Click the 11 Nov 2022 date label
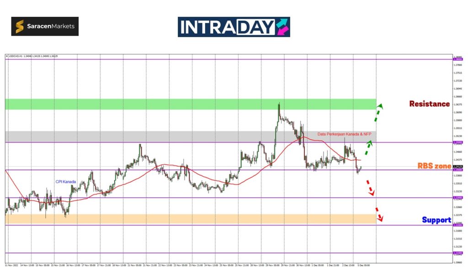The width and height of the screenshot is (468, 268). (11, 264)
